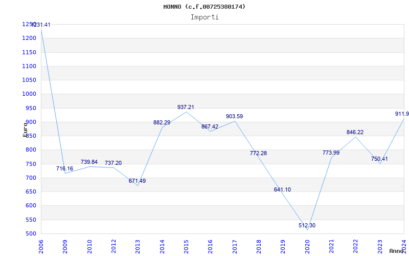The width and height of the screenshot is (409, 256).
Task: Click the 2019 x-axis year label
Action: point(283,246)
